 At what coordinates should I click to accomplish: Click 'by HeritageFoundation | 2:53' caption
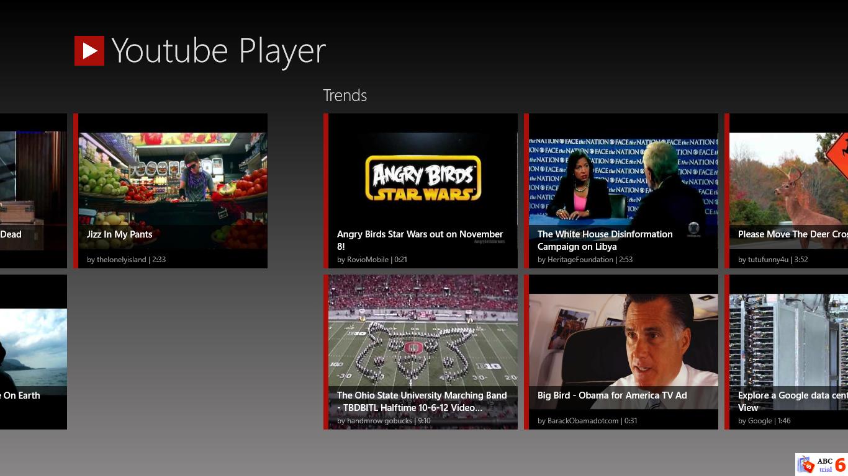[x=585, y=260]
